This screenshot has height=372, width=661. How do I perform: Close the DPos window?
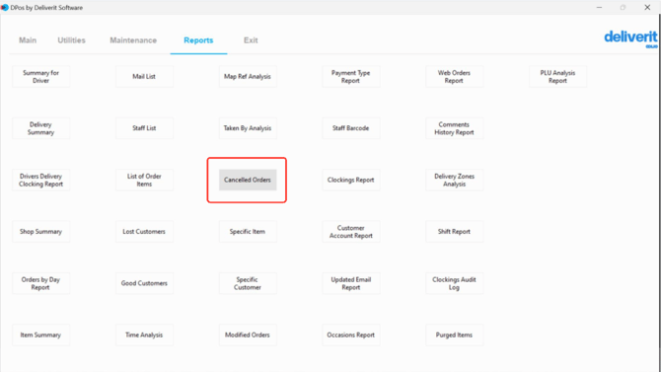647,8
